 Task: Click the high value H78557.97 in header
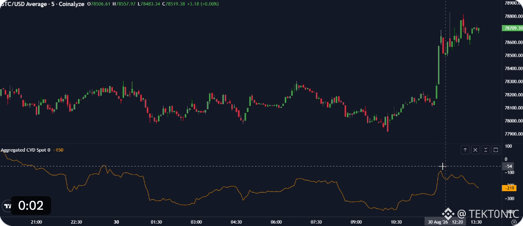124,4
